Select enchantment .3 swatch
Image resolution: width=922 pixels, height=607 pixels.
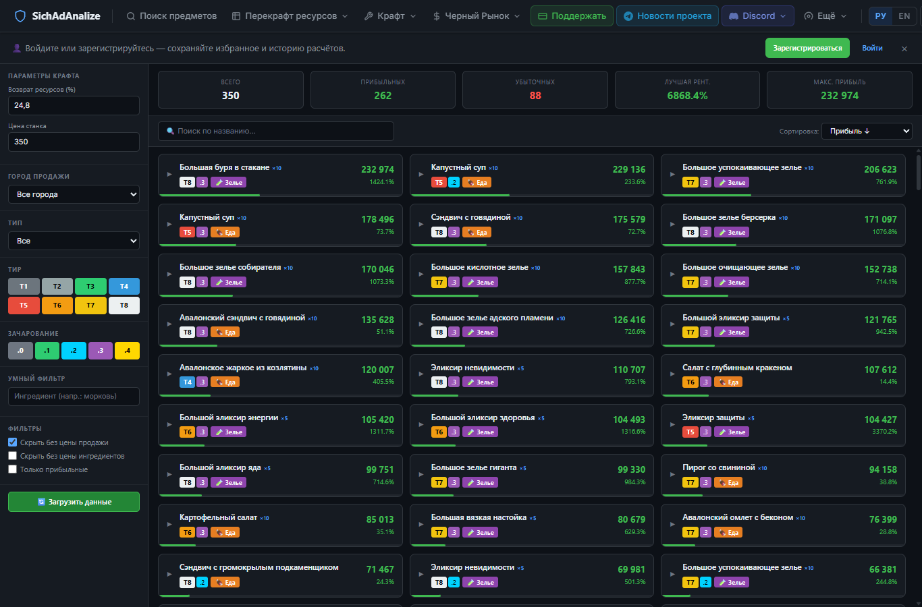point(101,351)
